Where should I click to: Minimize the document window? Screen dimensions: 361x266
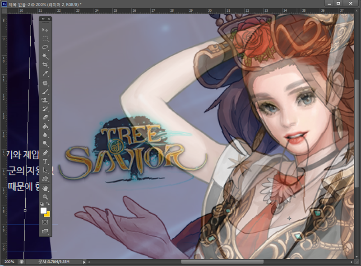click(x=329, y=3)
